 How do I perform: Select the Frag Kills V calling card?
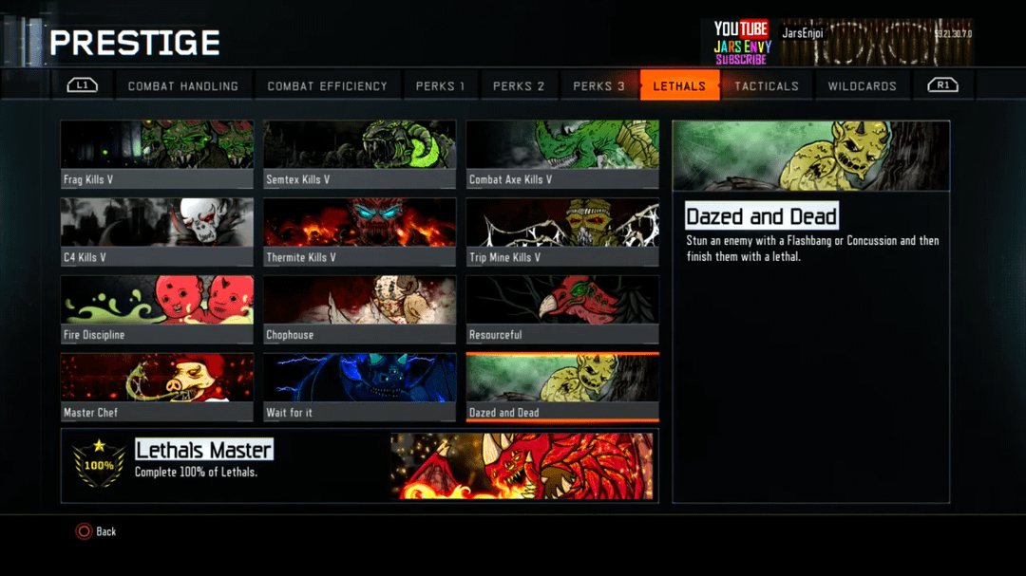click(x=157, y=155)
